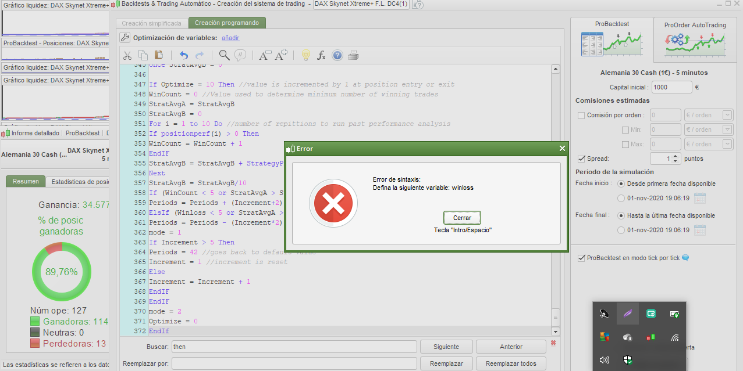Uncheck the Spread checkbox

click(581, 159)
